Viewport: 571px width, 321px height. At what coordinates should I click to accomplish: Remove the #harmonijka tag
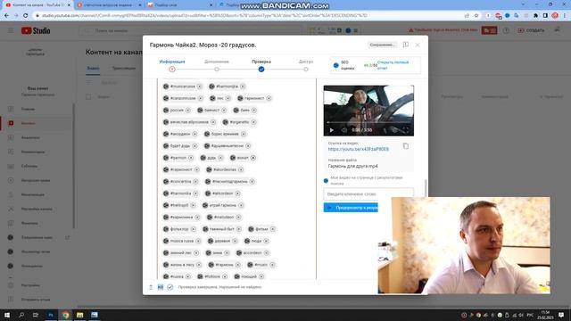tap(243, 86)
